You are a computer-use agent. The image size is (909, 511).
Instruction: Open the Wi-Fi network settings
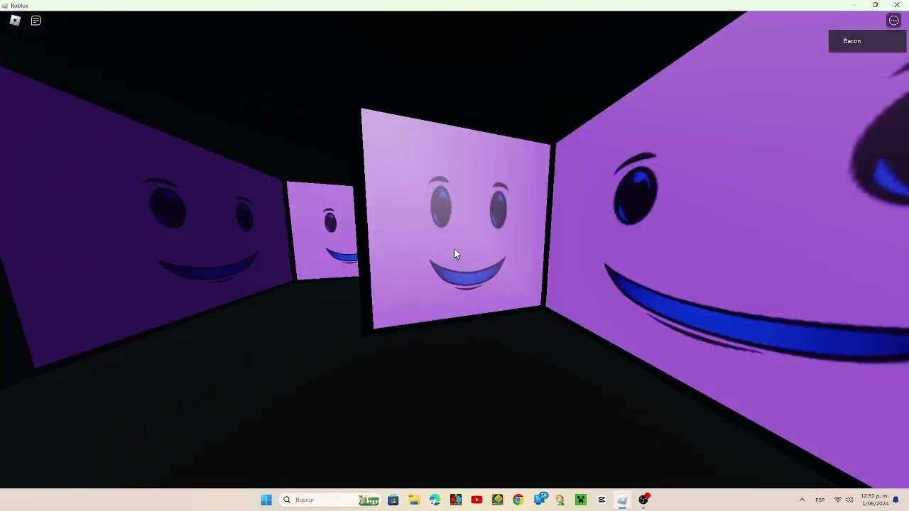pos(838,500)
